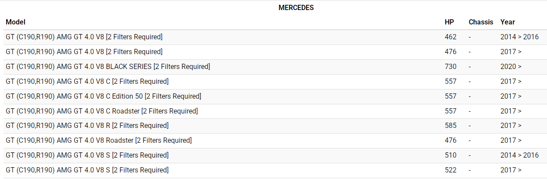Select the 476 HP V8 Roadster model entry

pyautogui.click(x=99, y=141)
